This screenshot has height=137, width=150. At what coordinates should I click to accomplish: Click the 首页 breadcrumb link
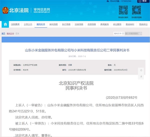click(3, 33)
